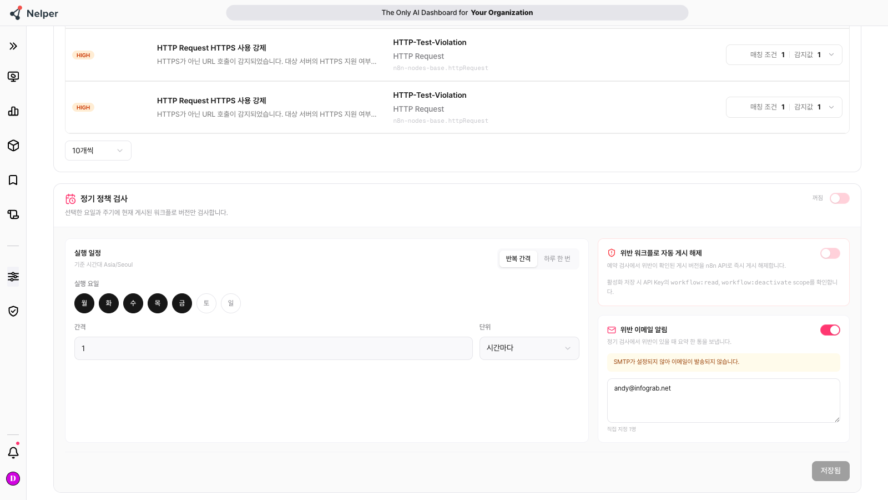This screenshot has height=500, width=888.
Task: Deselect Monday 월 day button
Action: click(84, 303)
